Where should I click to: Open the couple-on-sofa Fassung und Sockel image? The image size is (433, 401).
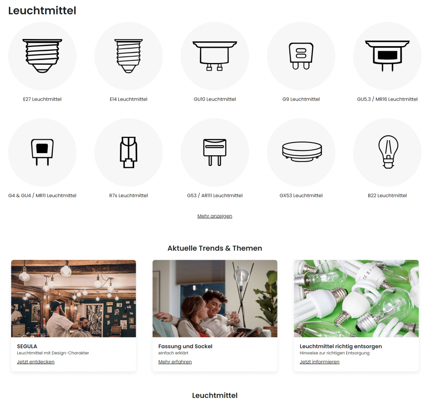coord(215,299)
